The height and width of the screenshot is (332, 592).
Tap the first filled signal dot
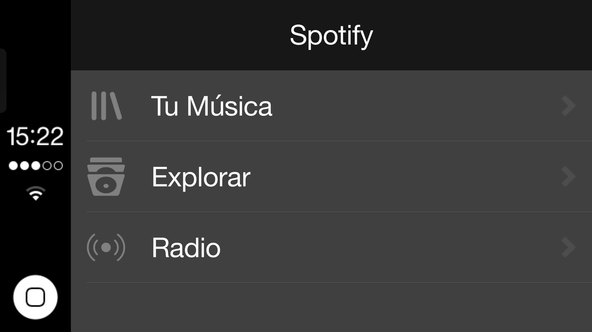(x=13, y=166)
